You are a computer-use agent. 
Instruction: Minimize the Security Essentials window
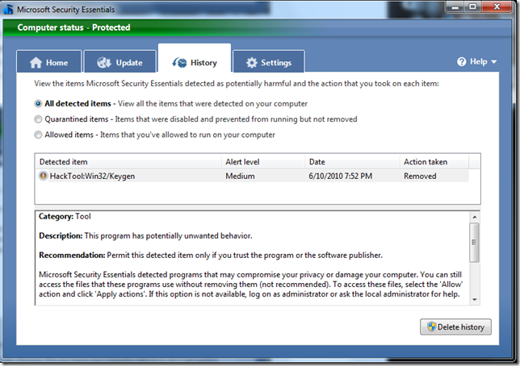click(455, 7)
